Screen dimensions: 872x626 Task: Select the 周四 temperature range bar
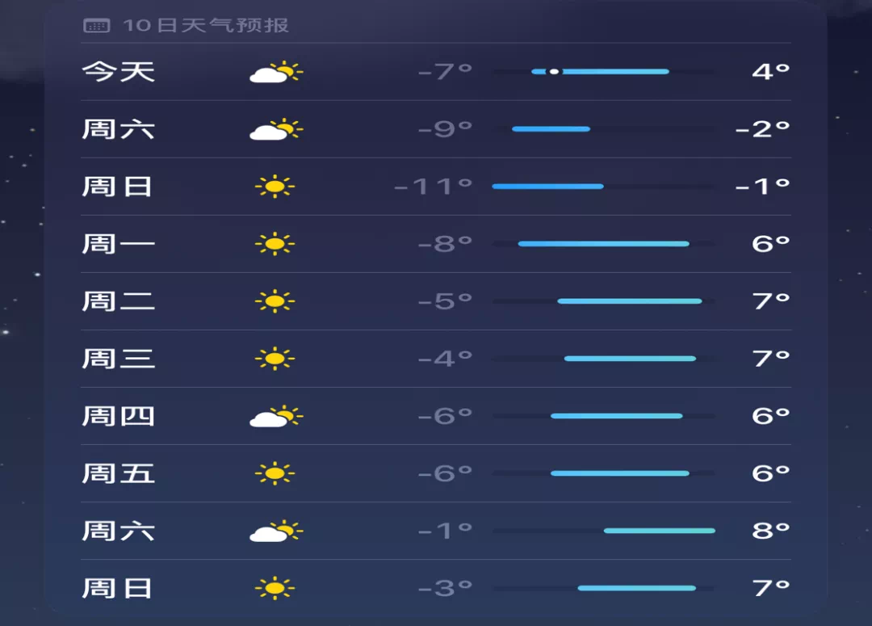pyautogui.click(x=616, y=416)
